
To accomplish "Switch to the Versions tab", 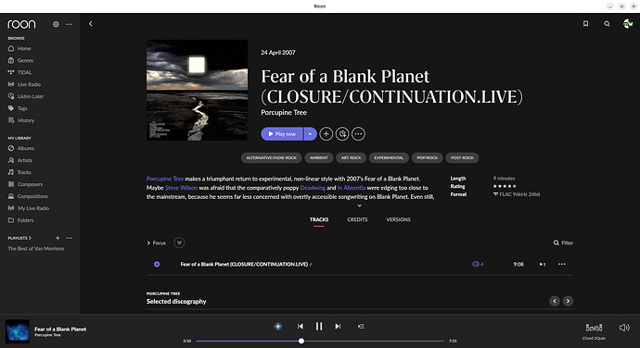I will [x=398, y=219].
